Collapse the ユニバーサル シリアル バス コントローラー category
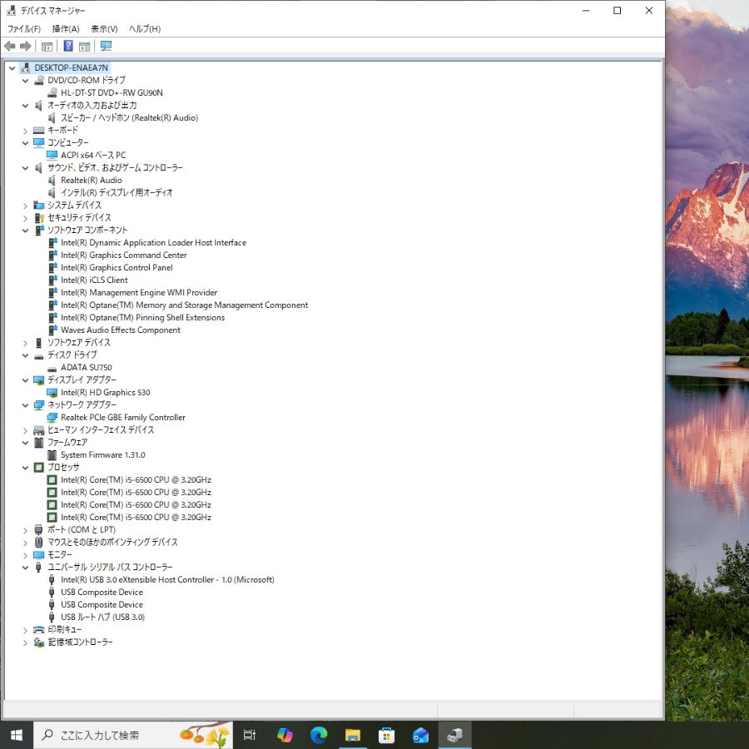Screen dimensions: 749x749 (x=25, y=567)
